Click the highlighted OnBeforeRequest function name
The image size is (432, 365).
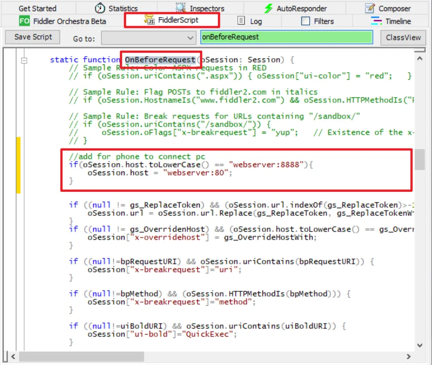[160, 60]
